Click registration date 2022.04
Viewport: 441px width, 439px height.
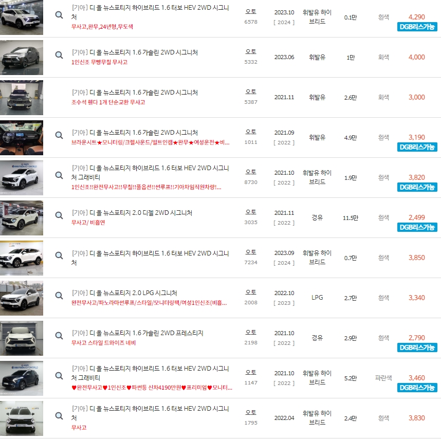point(284,418)
